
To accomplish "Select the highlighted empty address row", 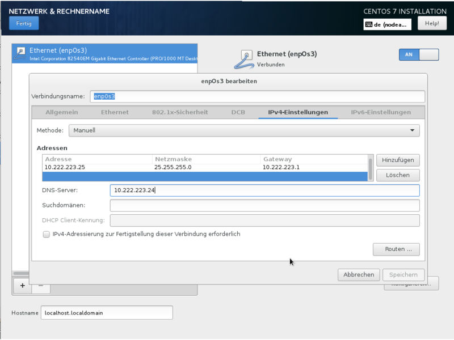I will [205, 176].
